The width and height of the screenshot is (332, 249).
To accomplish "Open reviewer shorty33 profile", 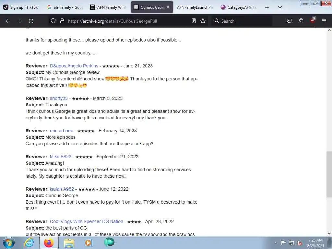I will point(59,98).
